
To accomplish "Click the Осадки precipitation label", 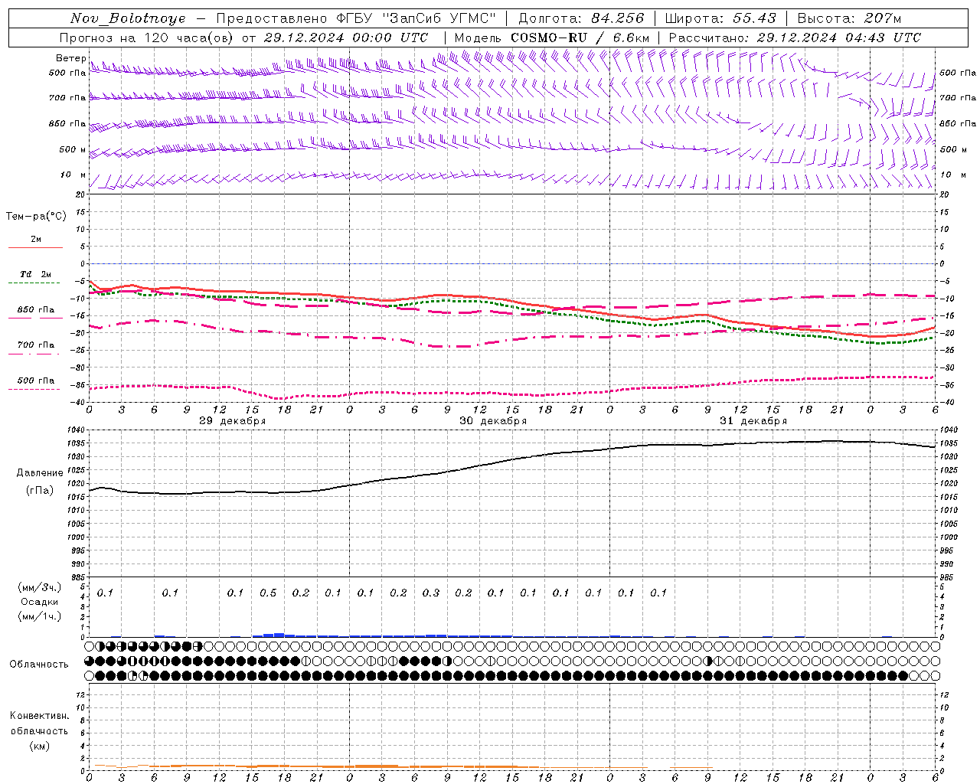I will pos(40,602).
